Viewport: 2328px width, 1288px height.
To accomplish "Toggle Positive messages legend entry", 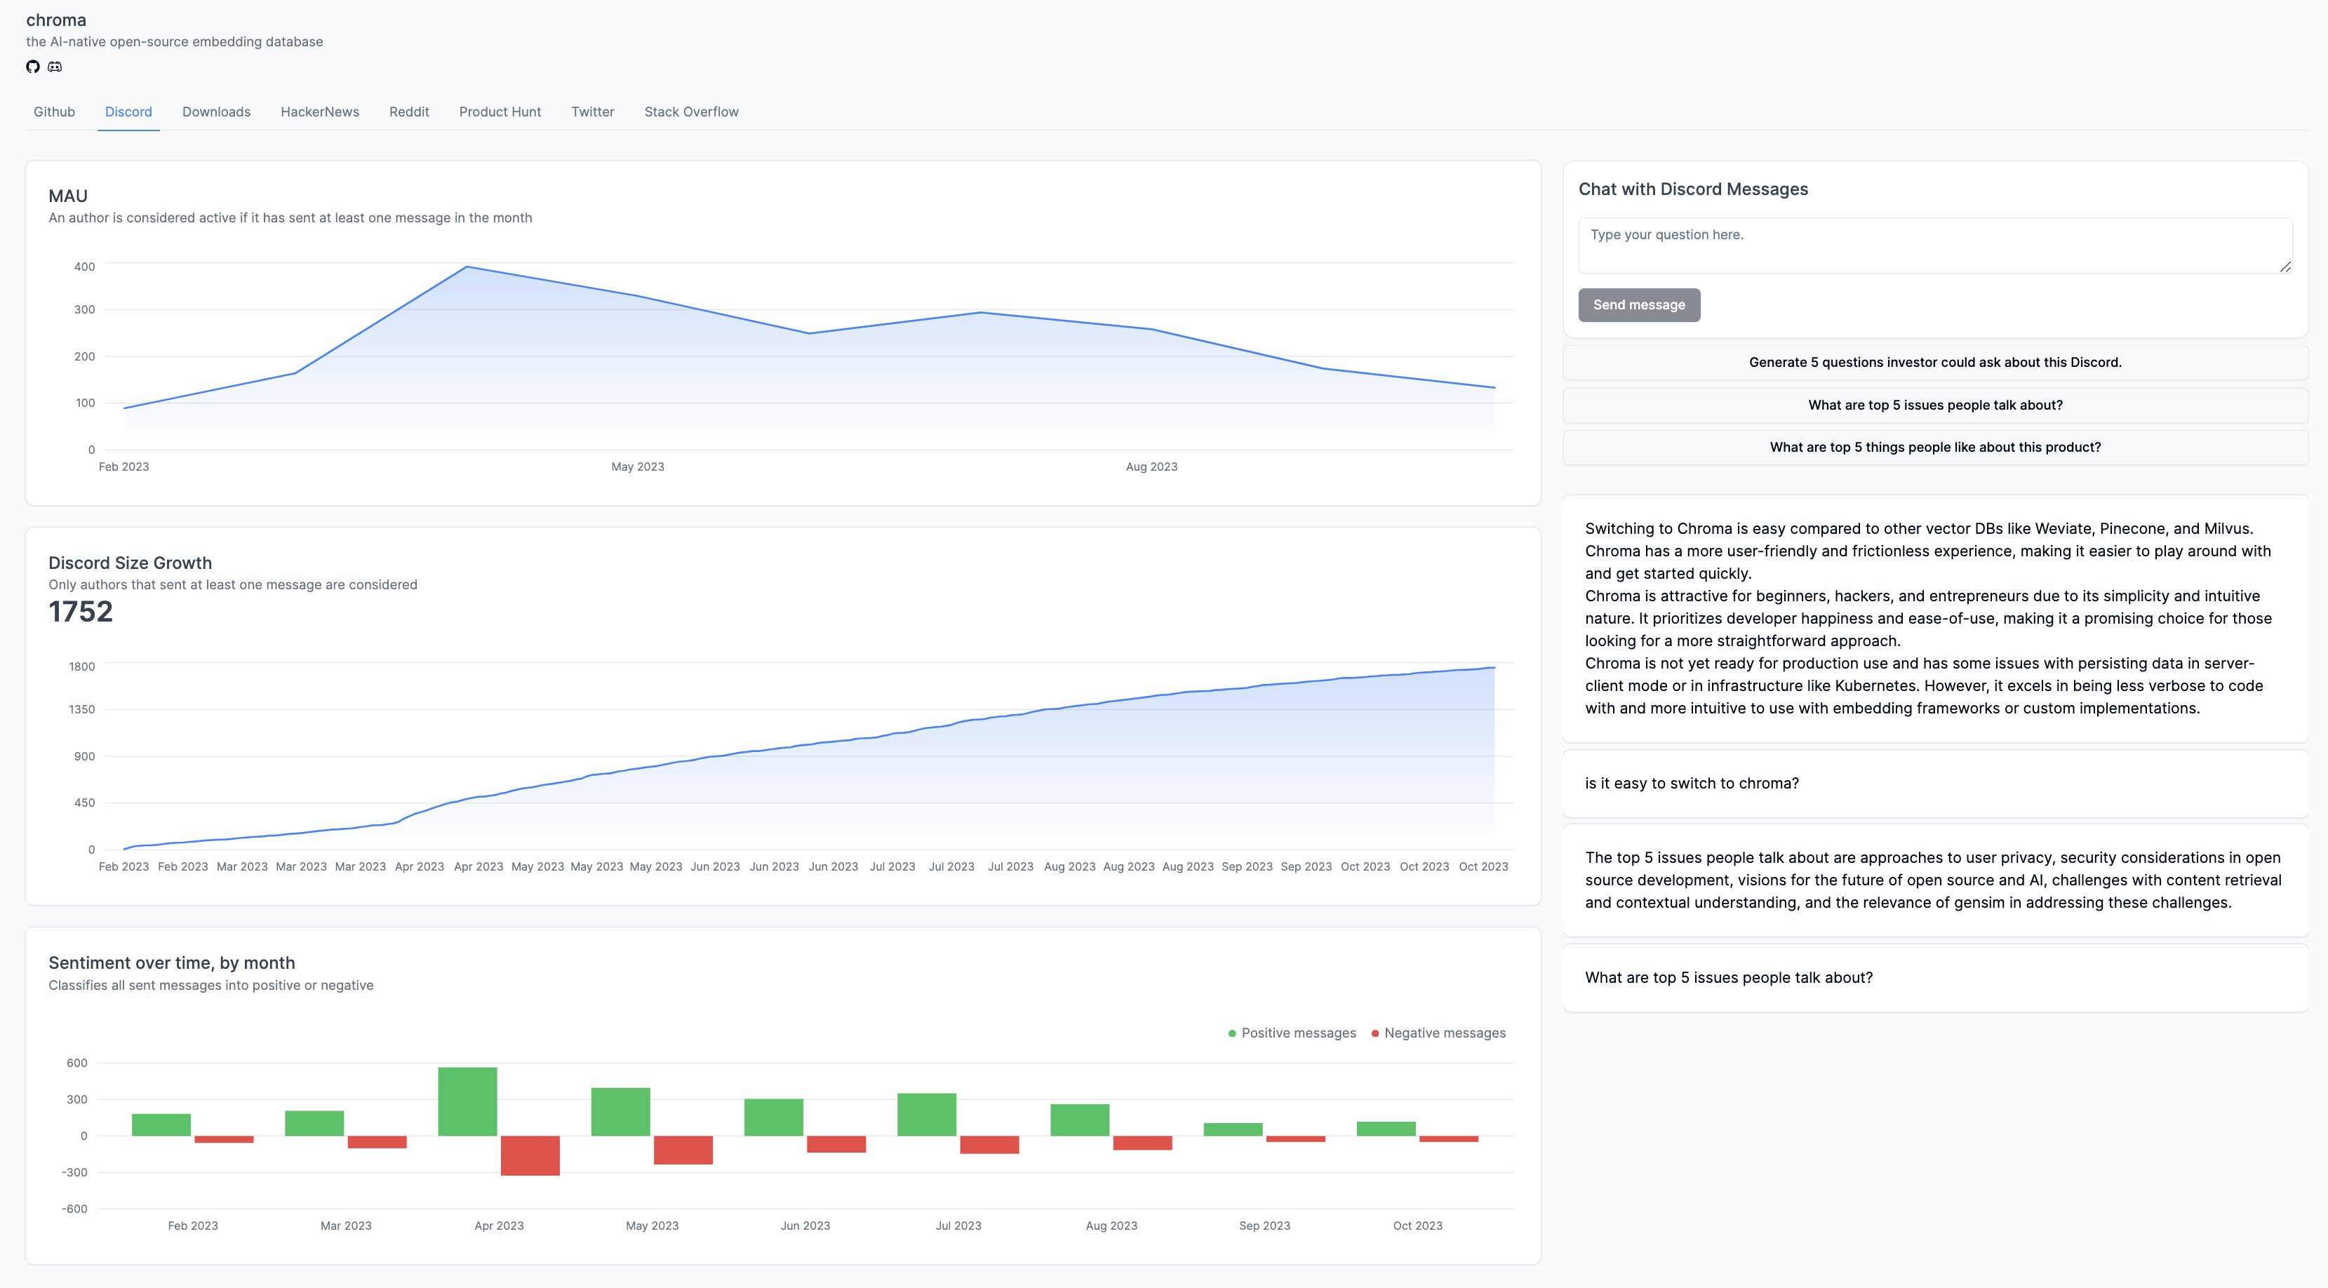I will coord(1292,1033).
